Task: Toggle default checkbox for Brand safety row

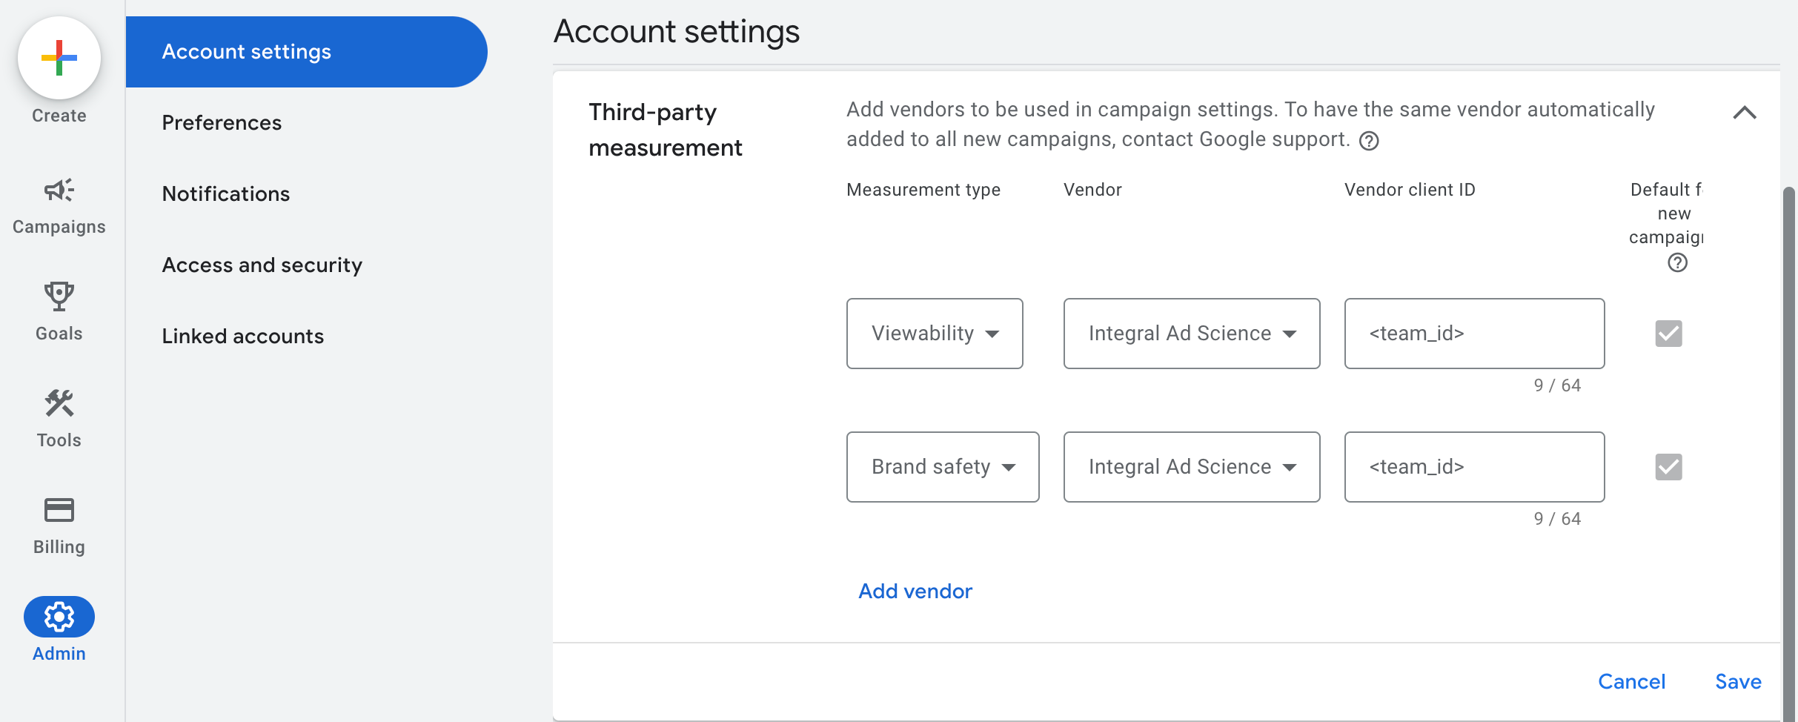Action: 1668,467
